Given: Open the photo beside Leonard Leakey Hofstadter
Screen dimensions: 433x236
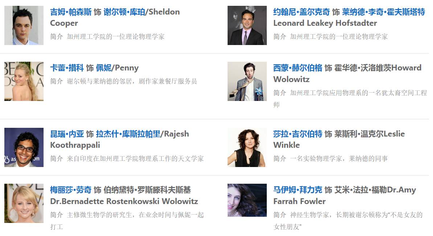Looking at the screenshot, I should (x=247, y=25).
